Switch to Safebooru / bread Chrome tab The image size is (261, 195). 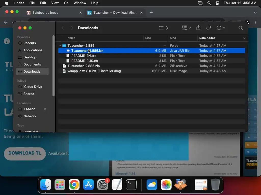(x=54, y=13)
